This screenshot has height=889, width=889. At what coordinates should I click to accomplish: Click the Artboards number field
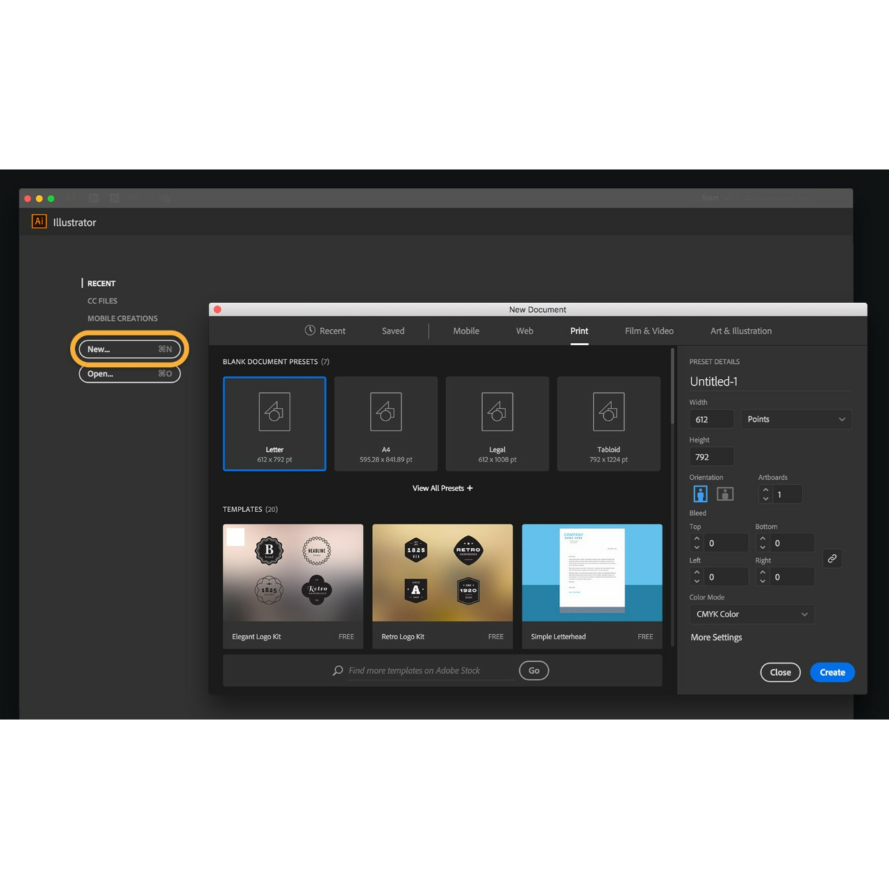click(x=788, y=495)
